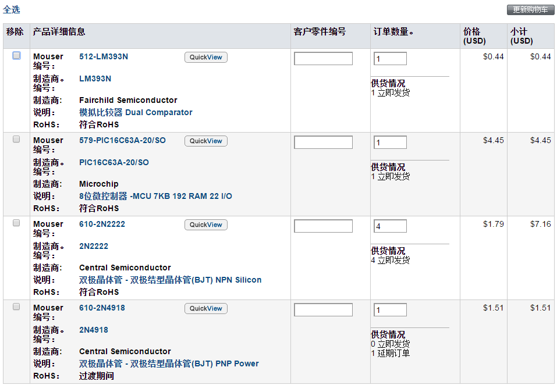Check the remove box for 512-LM393N
Screen dimensions: 557x385
point(16,56)
